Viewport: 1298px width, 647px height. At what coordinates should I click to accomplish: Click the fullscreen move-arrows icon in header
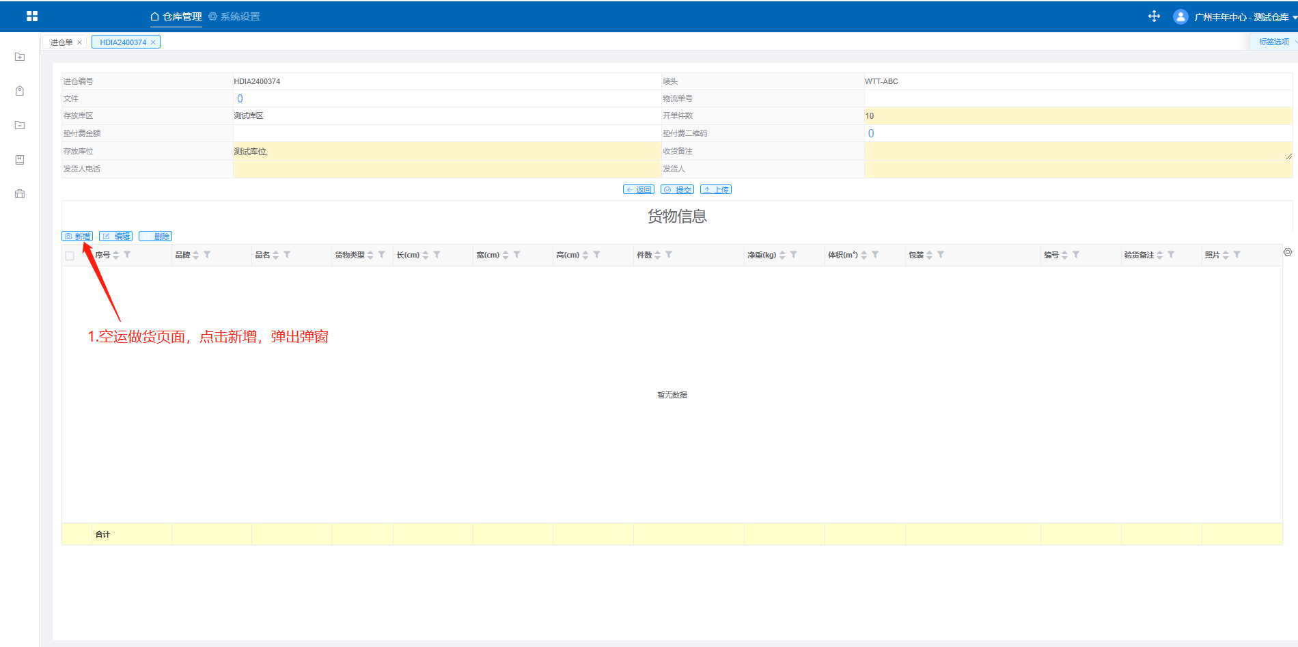tap(1154, 16)
